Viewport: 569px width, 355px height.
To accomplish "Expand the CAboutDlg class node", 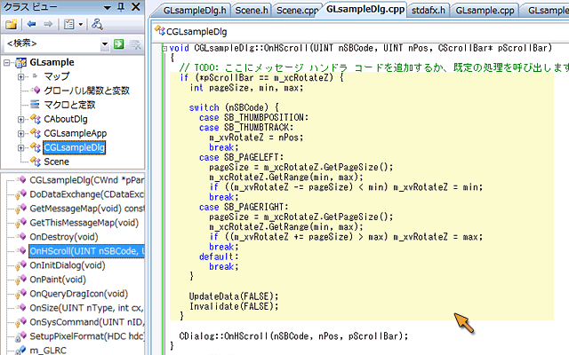I will click(x=21, y=119).
